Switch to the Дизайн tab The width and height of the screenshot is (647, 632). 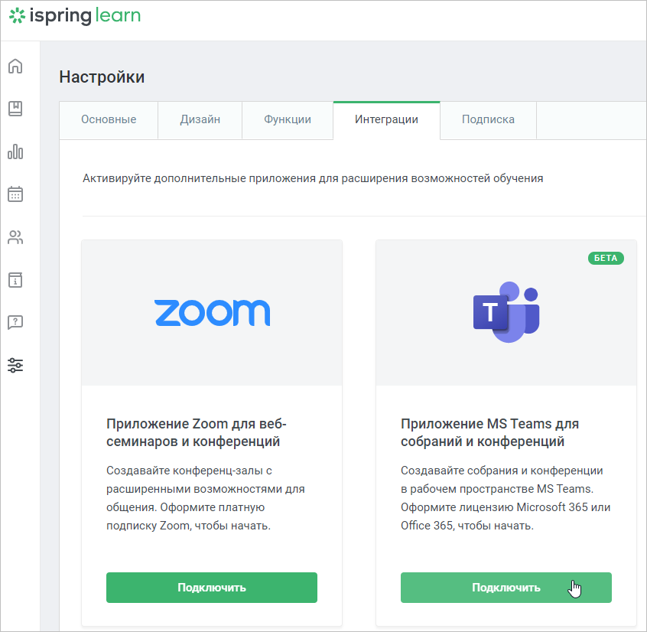point(200,119)
